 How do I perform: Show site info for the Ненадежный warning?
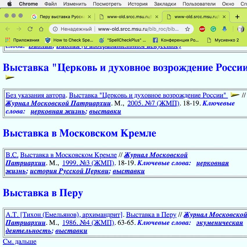pyautogui.click(x=55, y=29)
